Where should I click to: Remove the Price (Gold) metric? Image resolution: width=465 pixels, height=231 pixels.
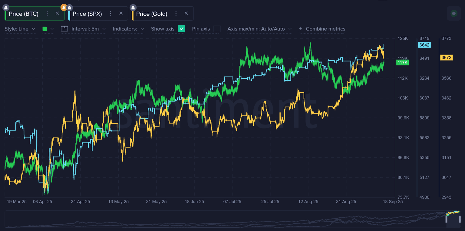pos(186,13)
